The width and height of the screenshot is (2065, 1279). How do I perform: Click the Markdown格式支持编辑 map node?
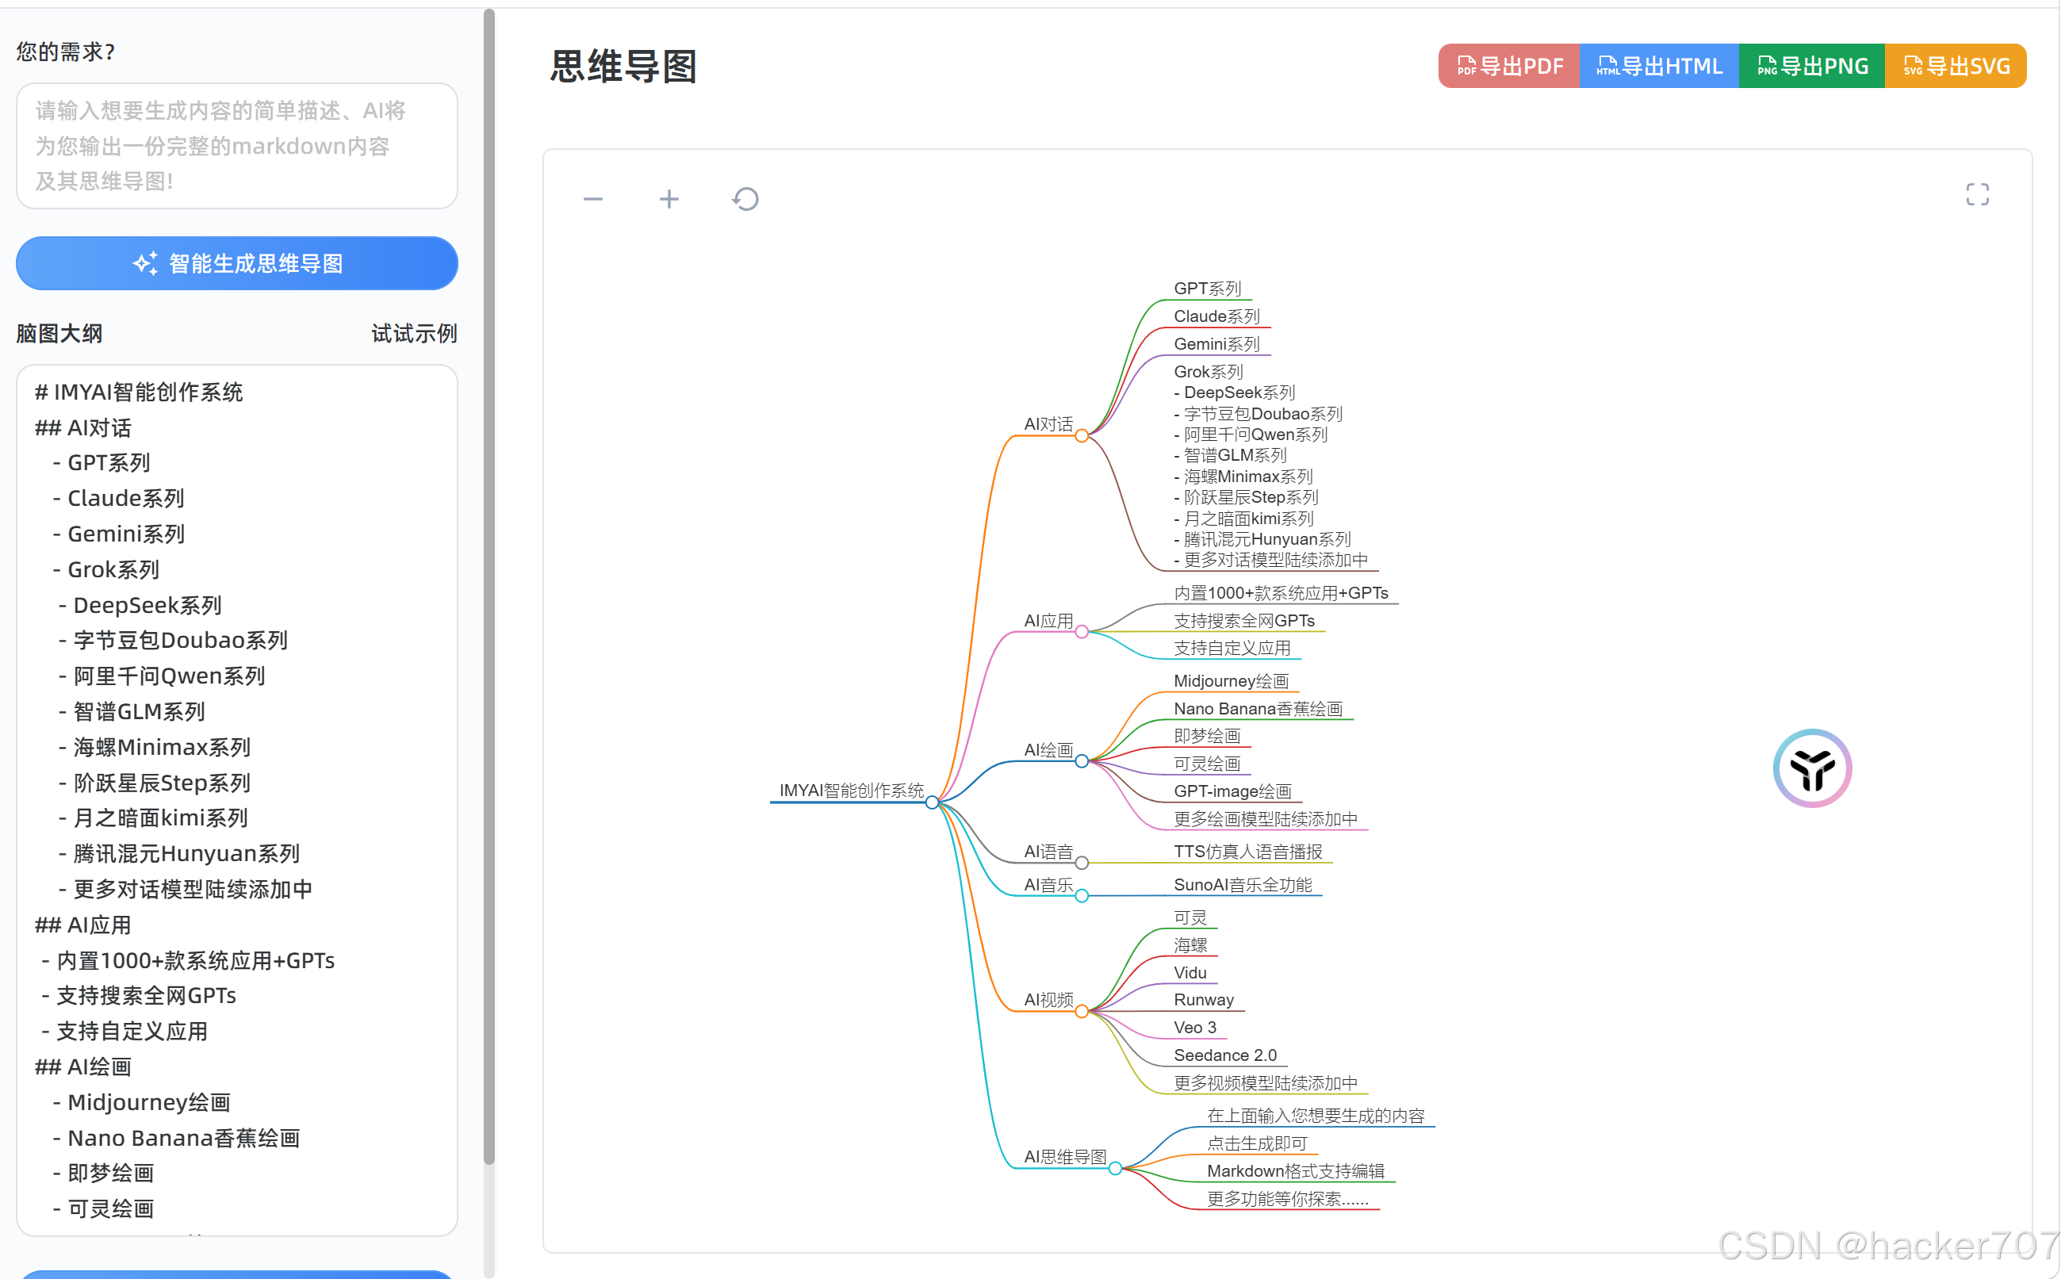click(1295, 1170)
